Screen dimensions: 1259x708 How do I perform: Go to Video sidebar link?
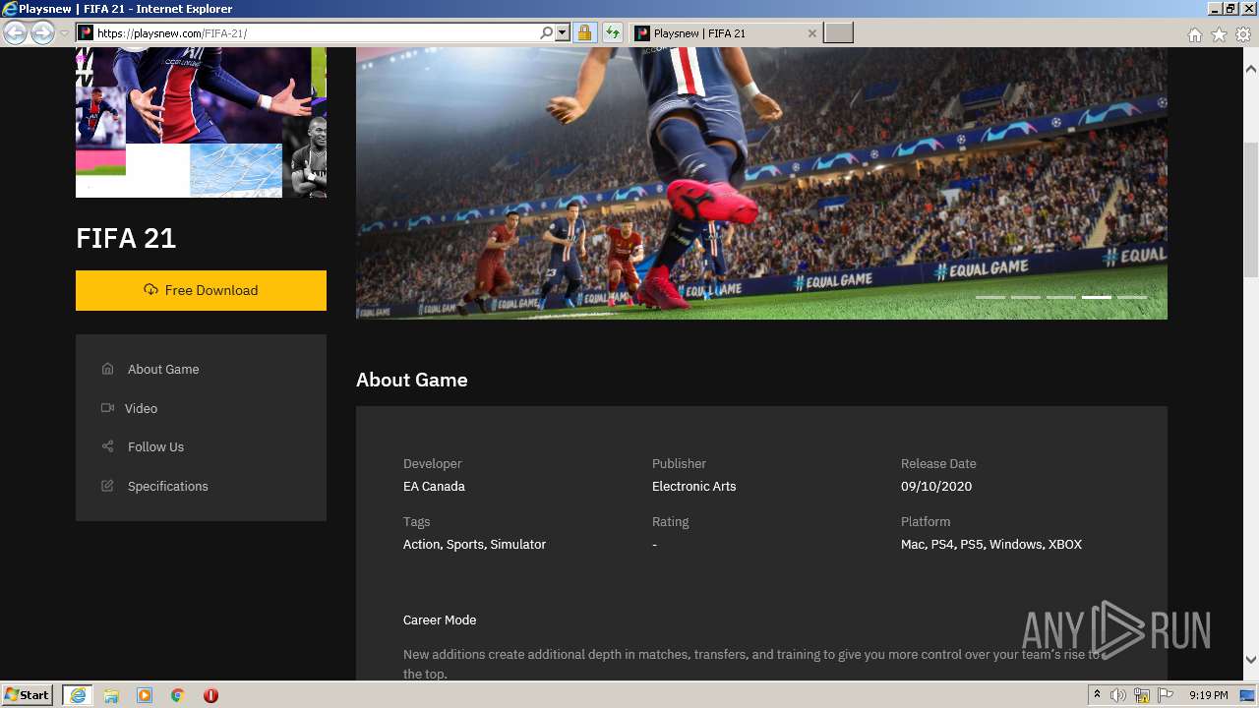pos(141,408)
